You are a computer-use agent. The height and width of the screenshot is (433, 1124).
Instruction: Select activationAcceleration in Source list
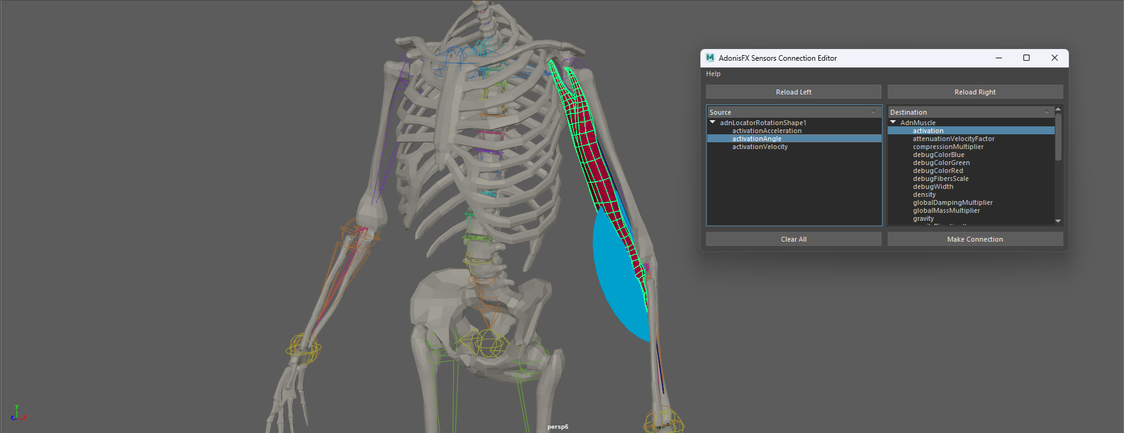pos(767,131)
